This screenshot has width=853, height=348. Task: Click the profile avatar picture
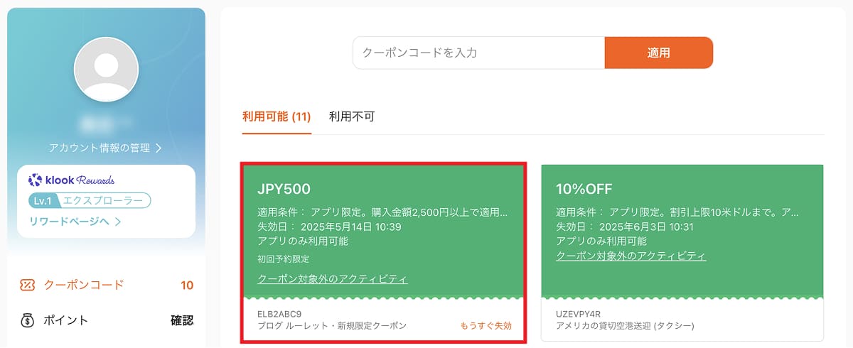pos(106,69)
